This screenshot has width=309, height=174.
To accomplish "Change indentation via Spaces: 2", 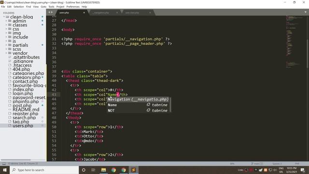I will [x=277, y=163].
